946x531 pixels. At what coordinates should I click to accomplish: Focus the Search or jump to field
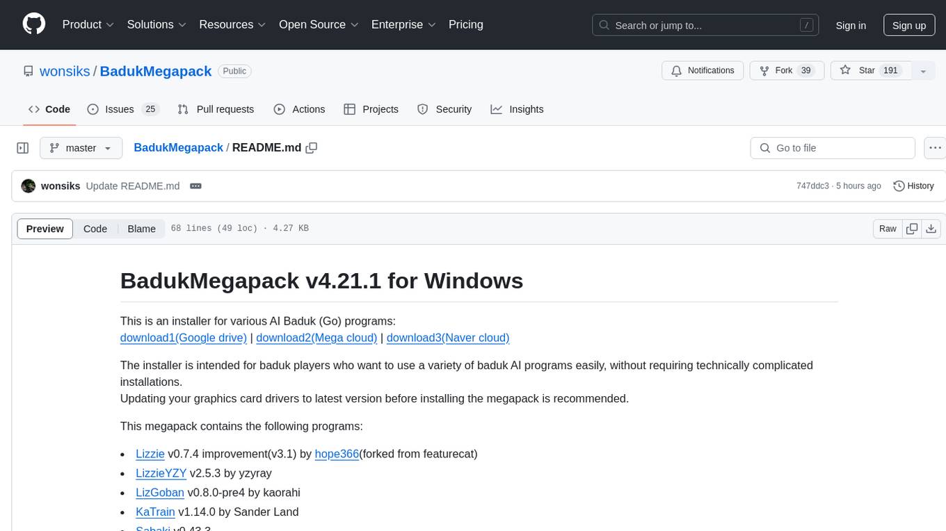coord(705,25)
